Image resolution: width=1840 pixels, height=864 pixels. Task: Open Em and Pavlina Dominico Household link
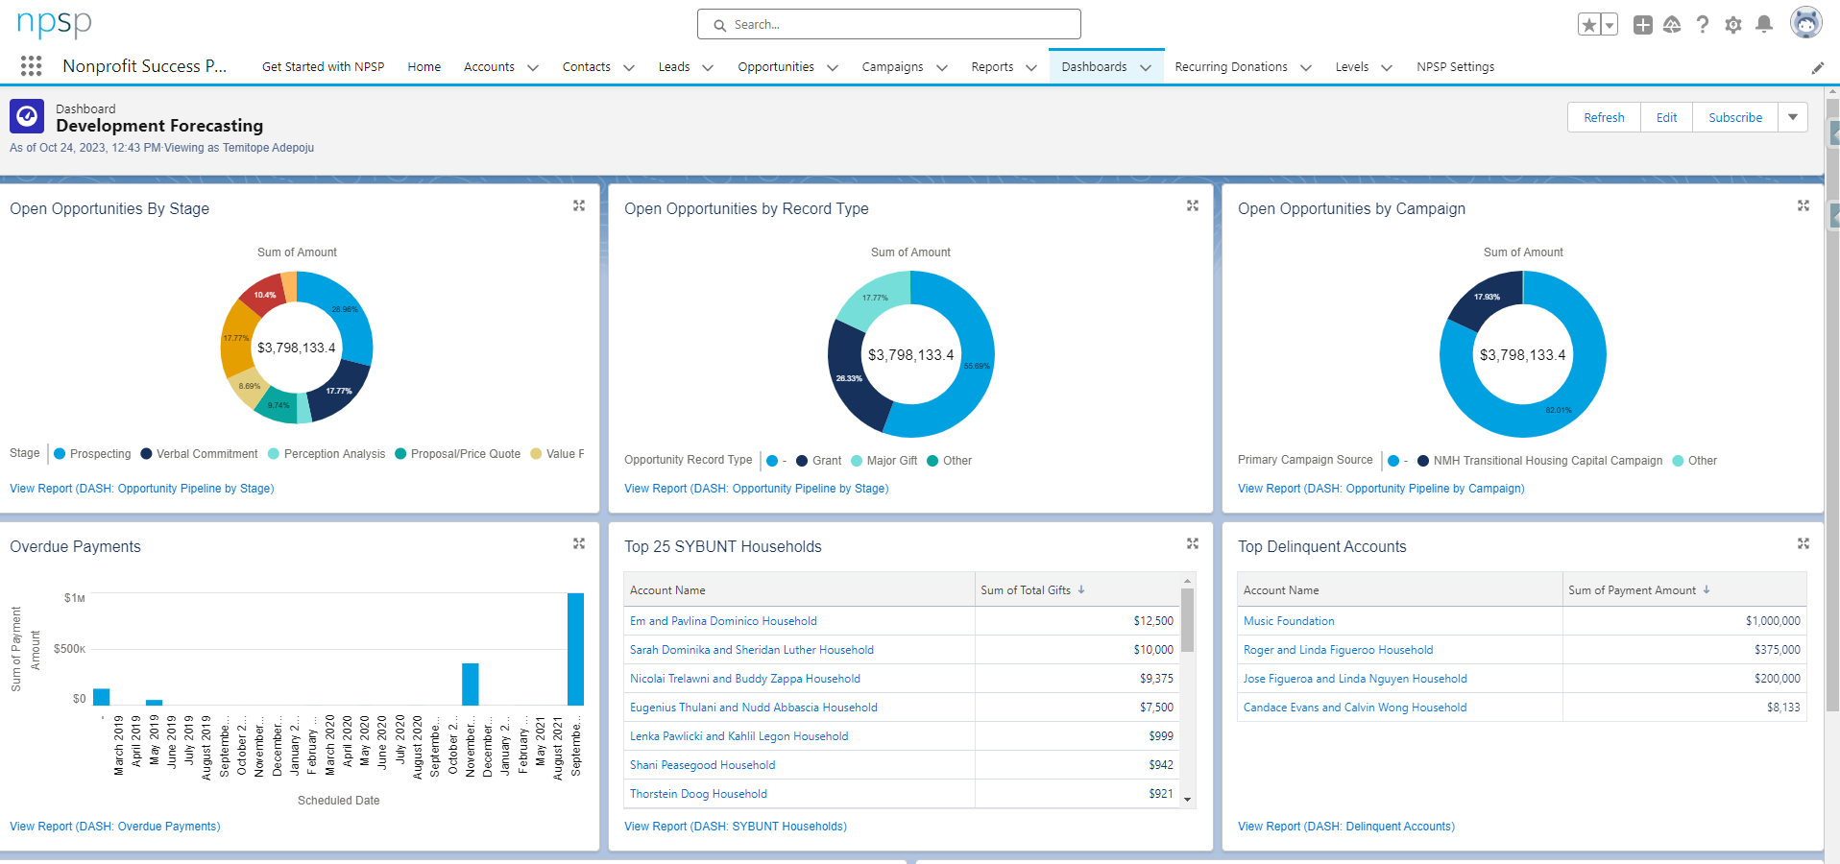point(723,621)
